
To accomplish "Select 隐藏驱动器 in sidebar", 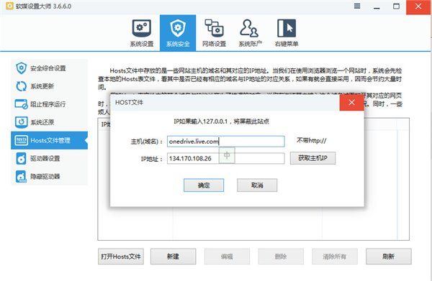I will coord(49,177).
